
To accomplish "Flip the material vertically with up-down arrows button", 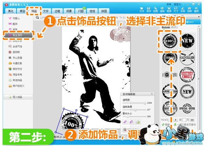I will [x=131, y=122].
